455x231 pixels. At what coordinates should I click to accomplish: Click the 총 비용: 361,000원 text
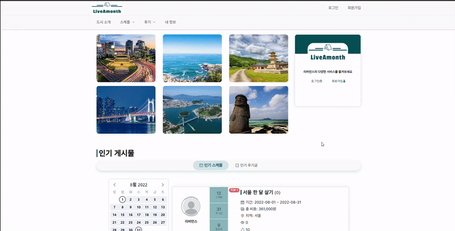(x=261, y=209)
